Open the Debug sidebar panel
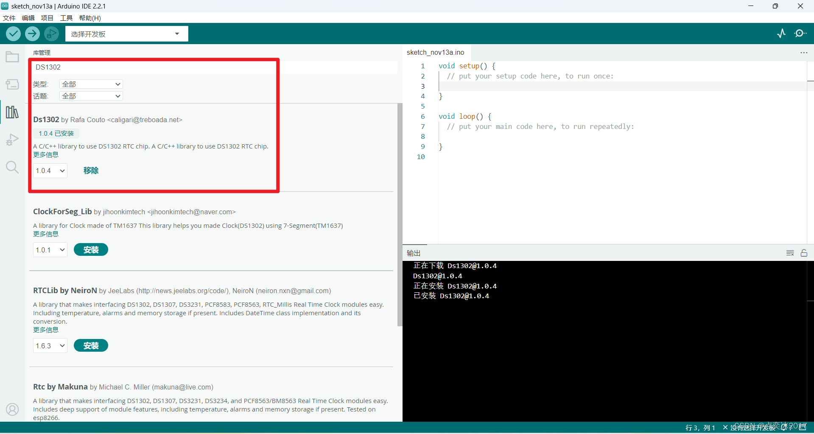 [12, 140]
